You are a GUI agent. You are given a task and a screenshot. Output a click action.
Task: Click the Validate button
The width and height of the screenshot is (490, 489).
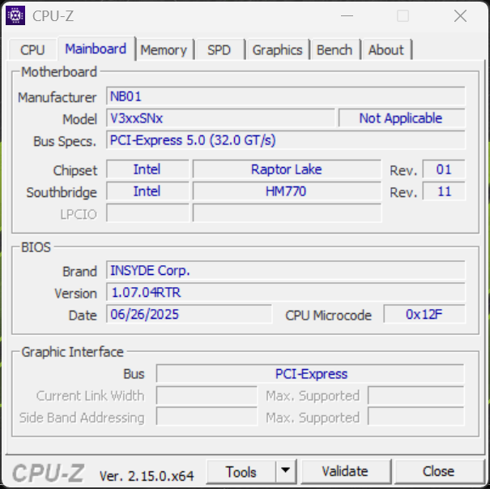click(x=345, y=471)
